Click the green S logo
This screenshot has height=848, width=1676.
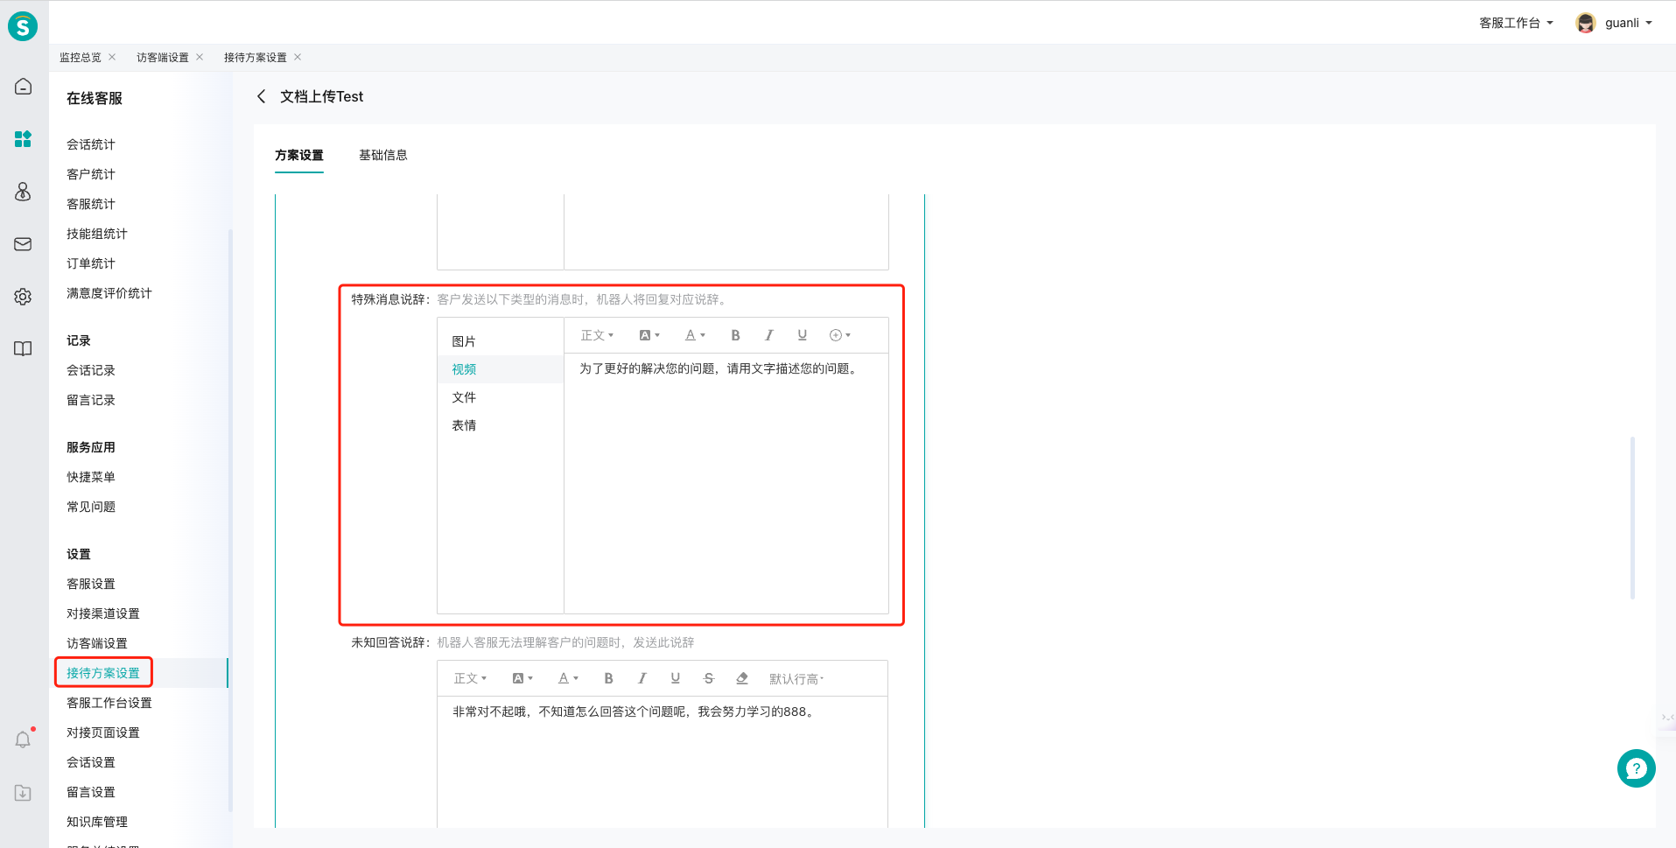coord(23,26)
